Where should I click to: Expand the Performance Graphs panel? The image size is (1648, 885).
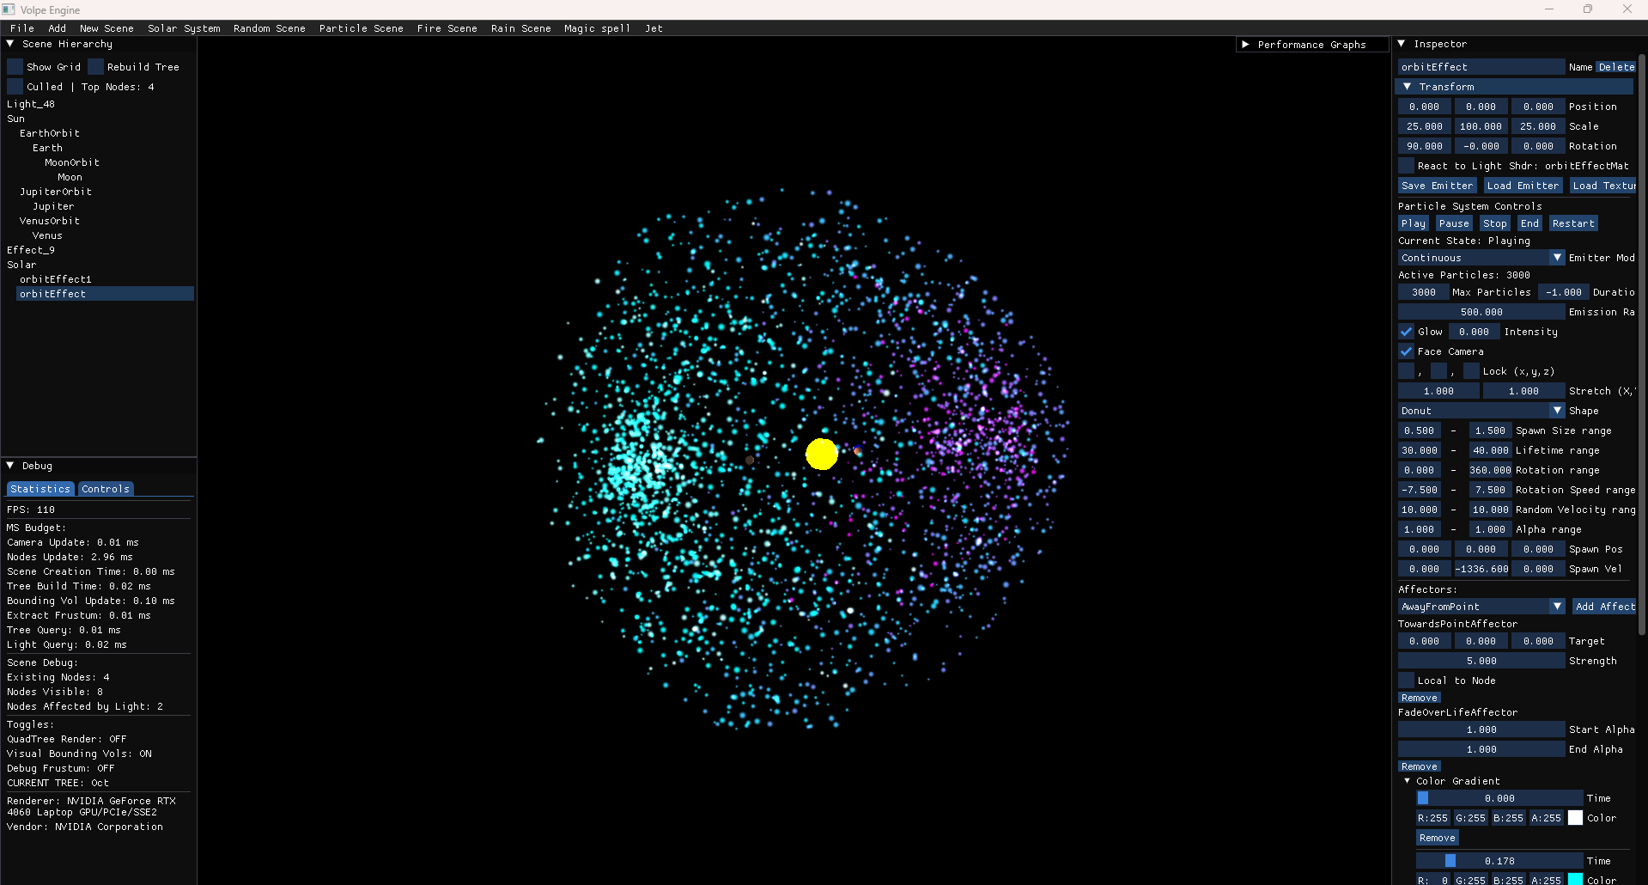pyautogui.click(x=1246, y=44)
